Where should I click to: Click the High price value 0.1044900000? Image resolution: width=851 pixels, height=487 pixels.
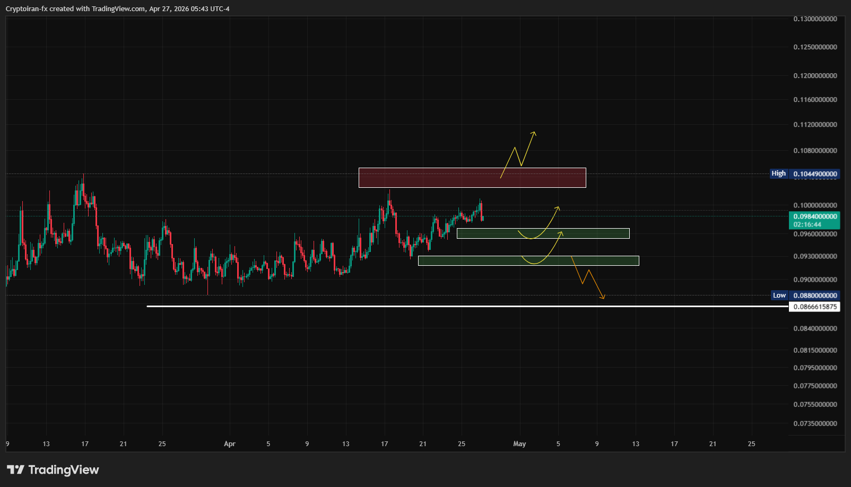pos(815,174)
